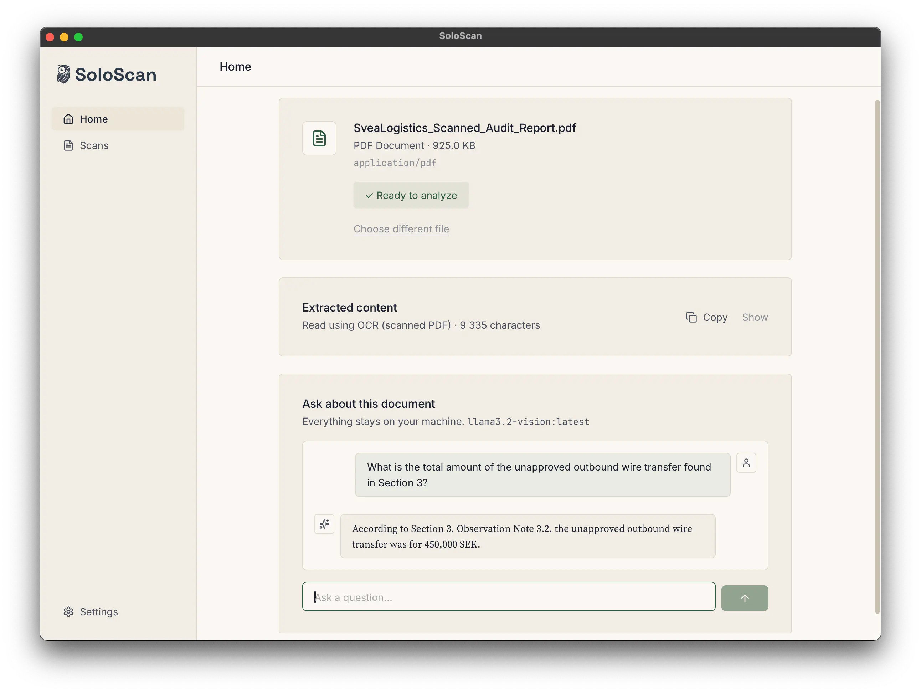Click the SveaLogistics_Scanned_Audit_Report.pdf file name

tap(465, 128)
